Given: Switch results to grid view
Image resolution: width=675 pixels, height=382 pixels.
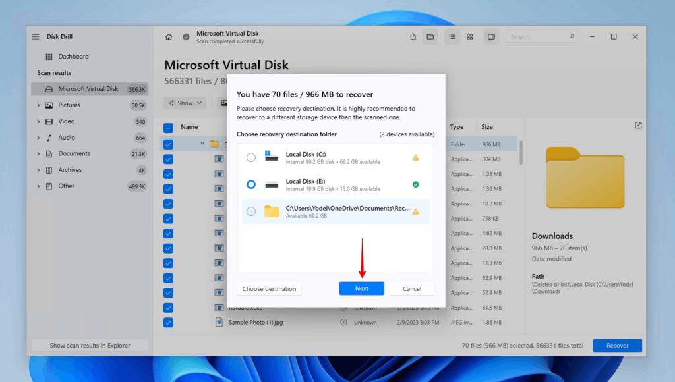Looking at the screenshot, I should (469, 36).
